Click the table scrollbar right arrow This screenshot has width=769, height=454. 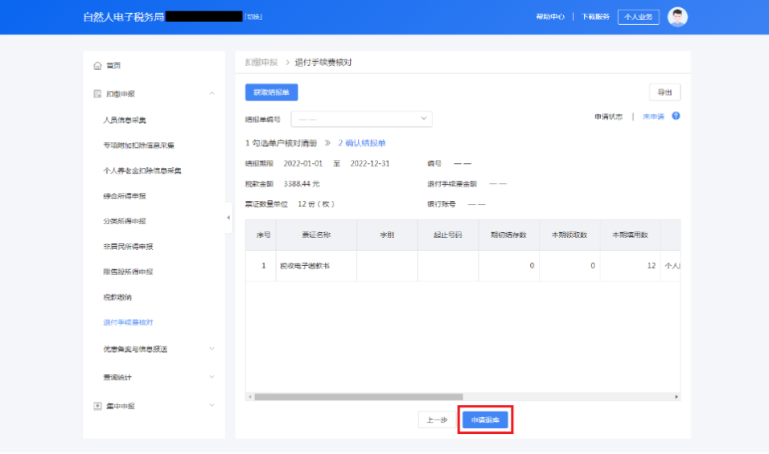[676, 397]
